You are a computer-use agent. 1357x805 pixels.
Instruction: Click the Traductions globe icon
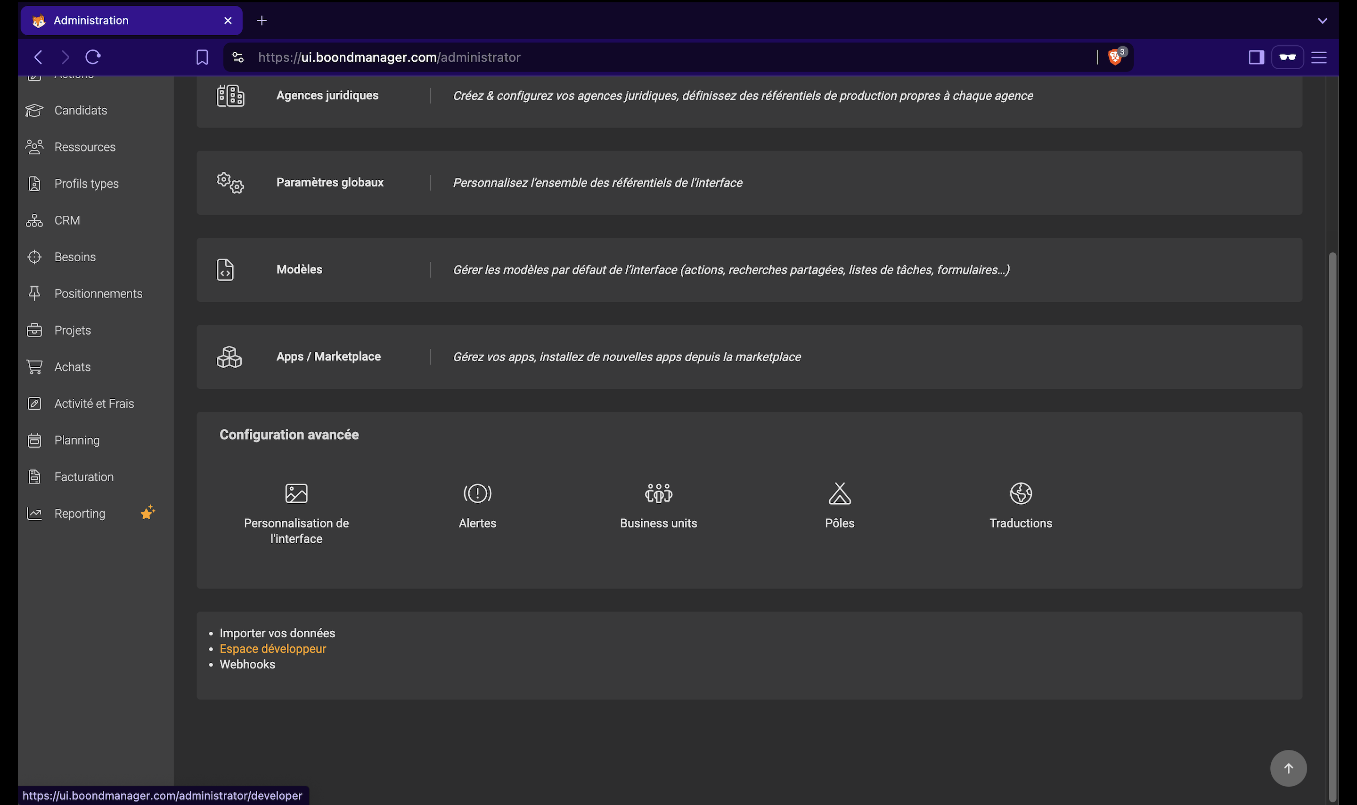click(x=1021, y=493)
